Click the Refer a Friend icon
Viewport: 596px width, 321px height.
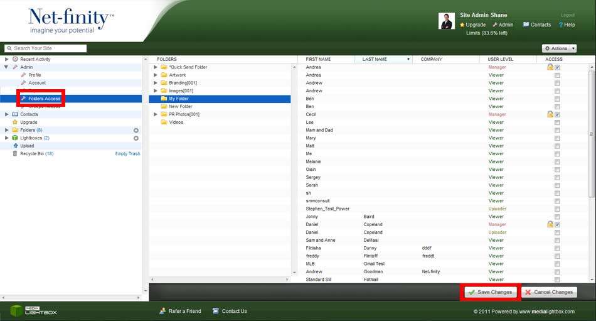[162, 311]
